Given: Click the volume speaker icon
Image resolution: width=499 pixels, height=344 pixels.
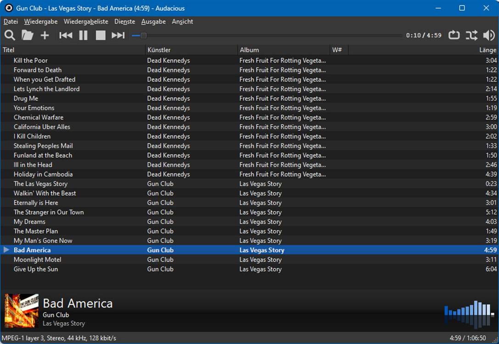Looking at the screenshot, I should (489, 35).
